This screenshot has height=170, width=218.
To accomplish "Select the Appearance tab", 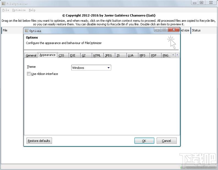I will 47,55.
